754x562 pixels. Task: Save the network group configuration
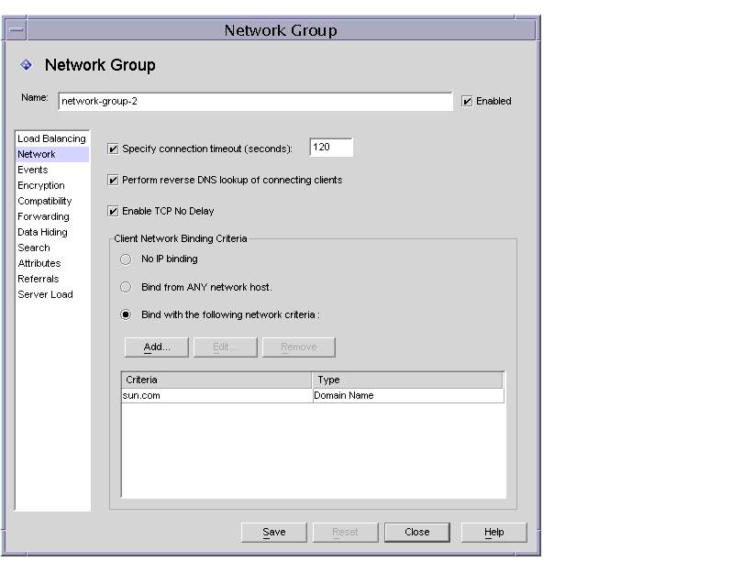coord(273,532)
